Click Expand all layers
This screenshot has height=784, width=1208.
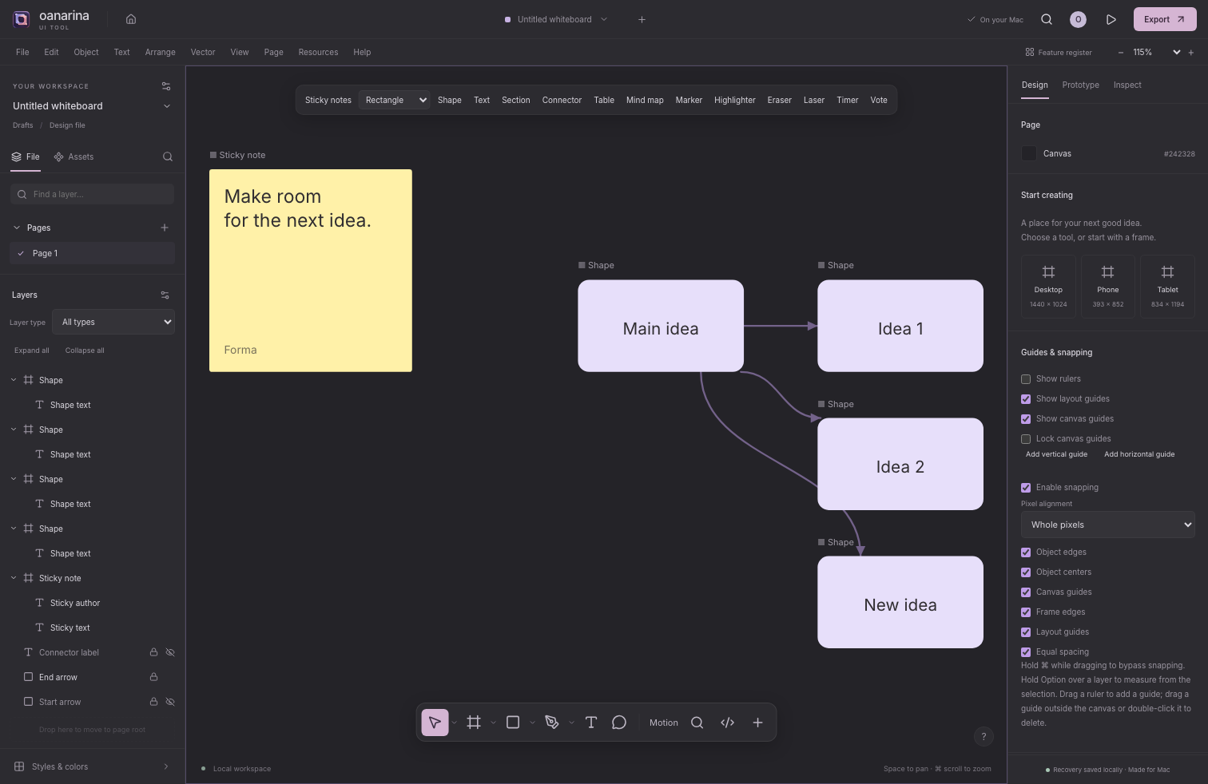click(32, 350)
